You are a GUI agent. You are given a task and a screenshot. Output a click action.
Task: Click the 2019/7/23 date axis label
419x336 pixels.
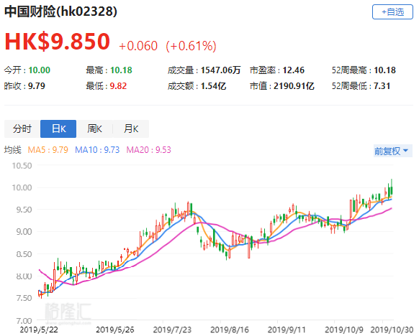tap(172, 330)
